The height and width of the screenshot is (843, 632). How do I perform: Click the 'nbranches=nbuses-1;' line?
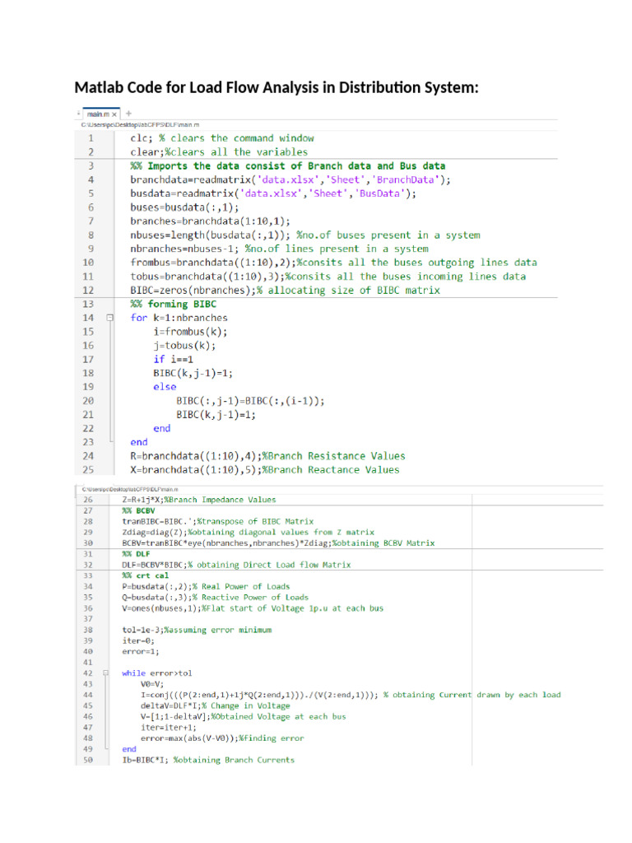click(280, 249)
